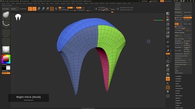
Task: Click the Zoom canvas icon
Action: pyautogui.click(x=168, y=24)
